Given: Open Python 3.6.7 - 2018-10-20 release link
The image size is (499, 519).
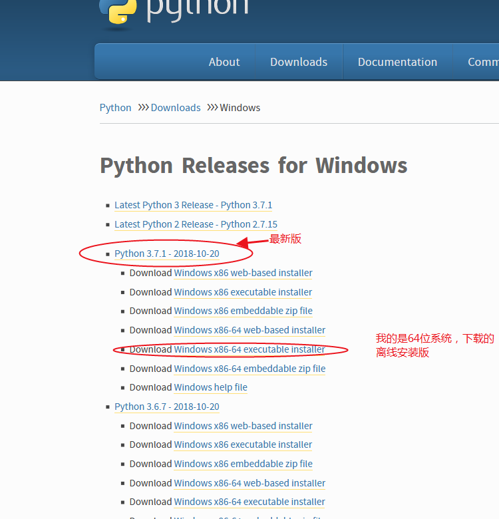Looking at the screenshot, I should point(167,407).
